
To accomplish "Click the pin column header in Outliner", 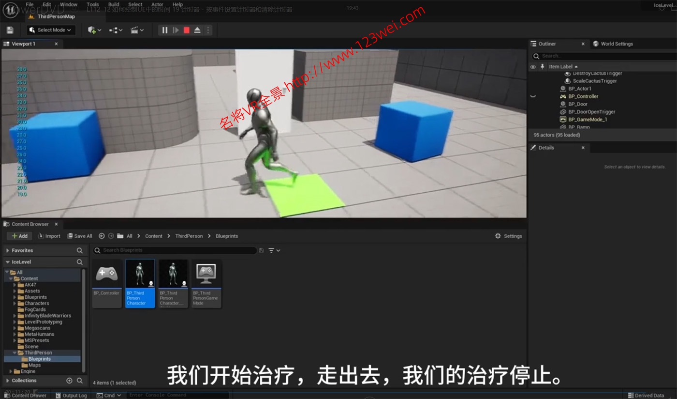I will pos(543,66).
